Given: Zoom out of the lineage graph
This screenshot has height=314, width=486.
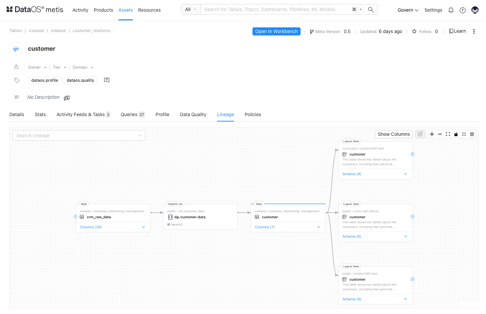Looking at the screenshot, I should coord(440,134).
